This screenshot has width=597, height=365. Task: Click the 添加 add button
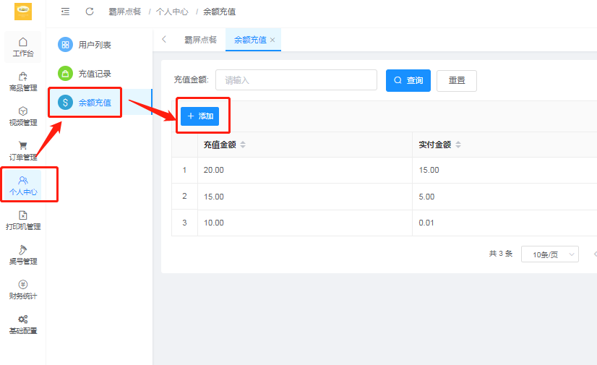point(200,116)
